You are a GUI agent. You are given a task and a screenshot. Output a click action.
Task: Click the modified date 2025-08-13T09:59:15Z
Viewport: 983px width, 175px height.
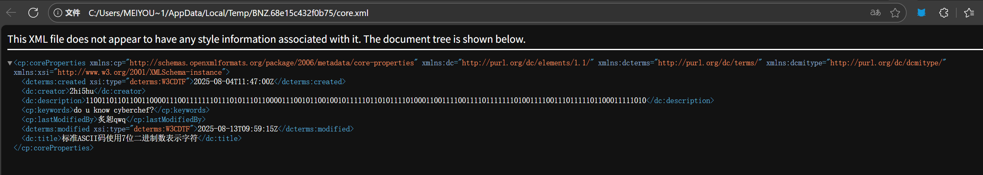tap(238, 129)
